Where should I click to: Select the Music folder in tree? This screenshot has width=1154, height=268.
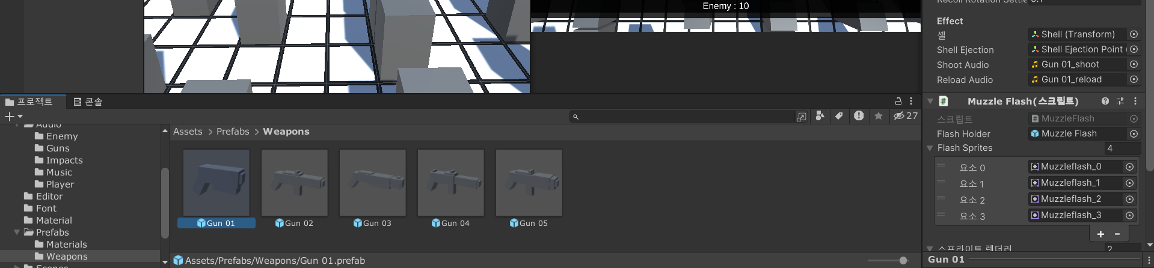(54, 172)
